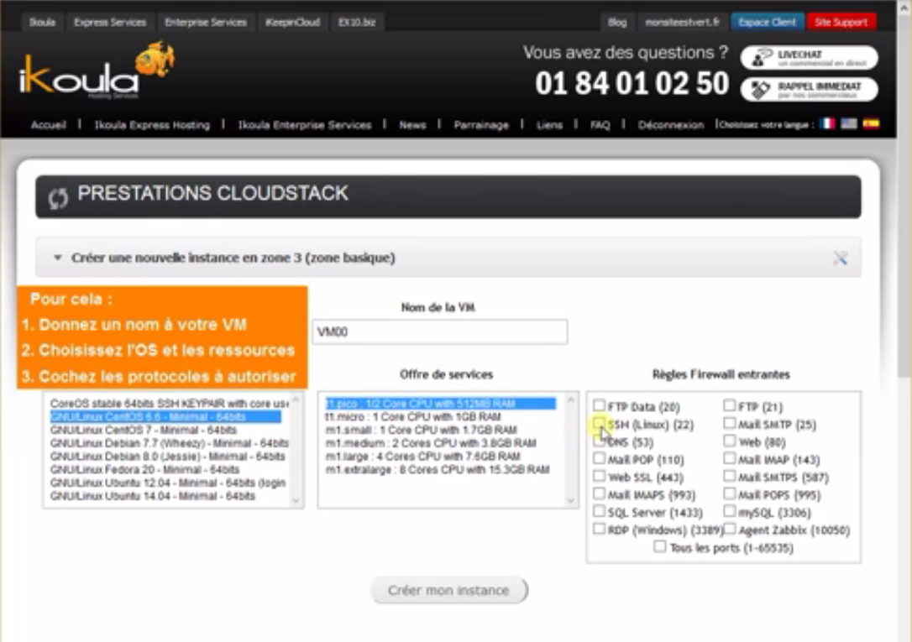
Task: Check the Mail SMTP (25) box
Action: click(x=730, y=423)
